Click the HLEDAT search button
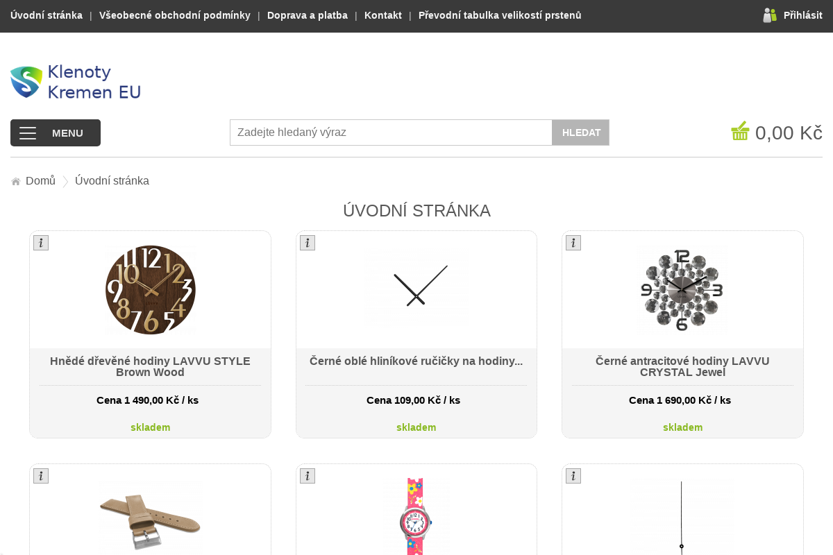Screen dimensions: 833x555 pyautogui.click(x=580, y=132)
